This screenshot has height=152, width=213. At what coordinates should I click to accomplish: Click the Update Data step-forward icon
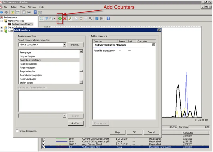click(102, 18)
